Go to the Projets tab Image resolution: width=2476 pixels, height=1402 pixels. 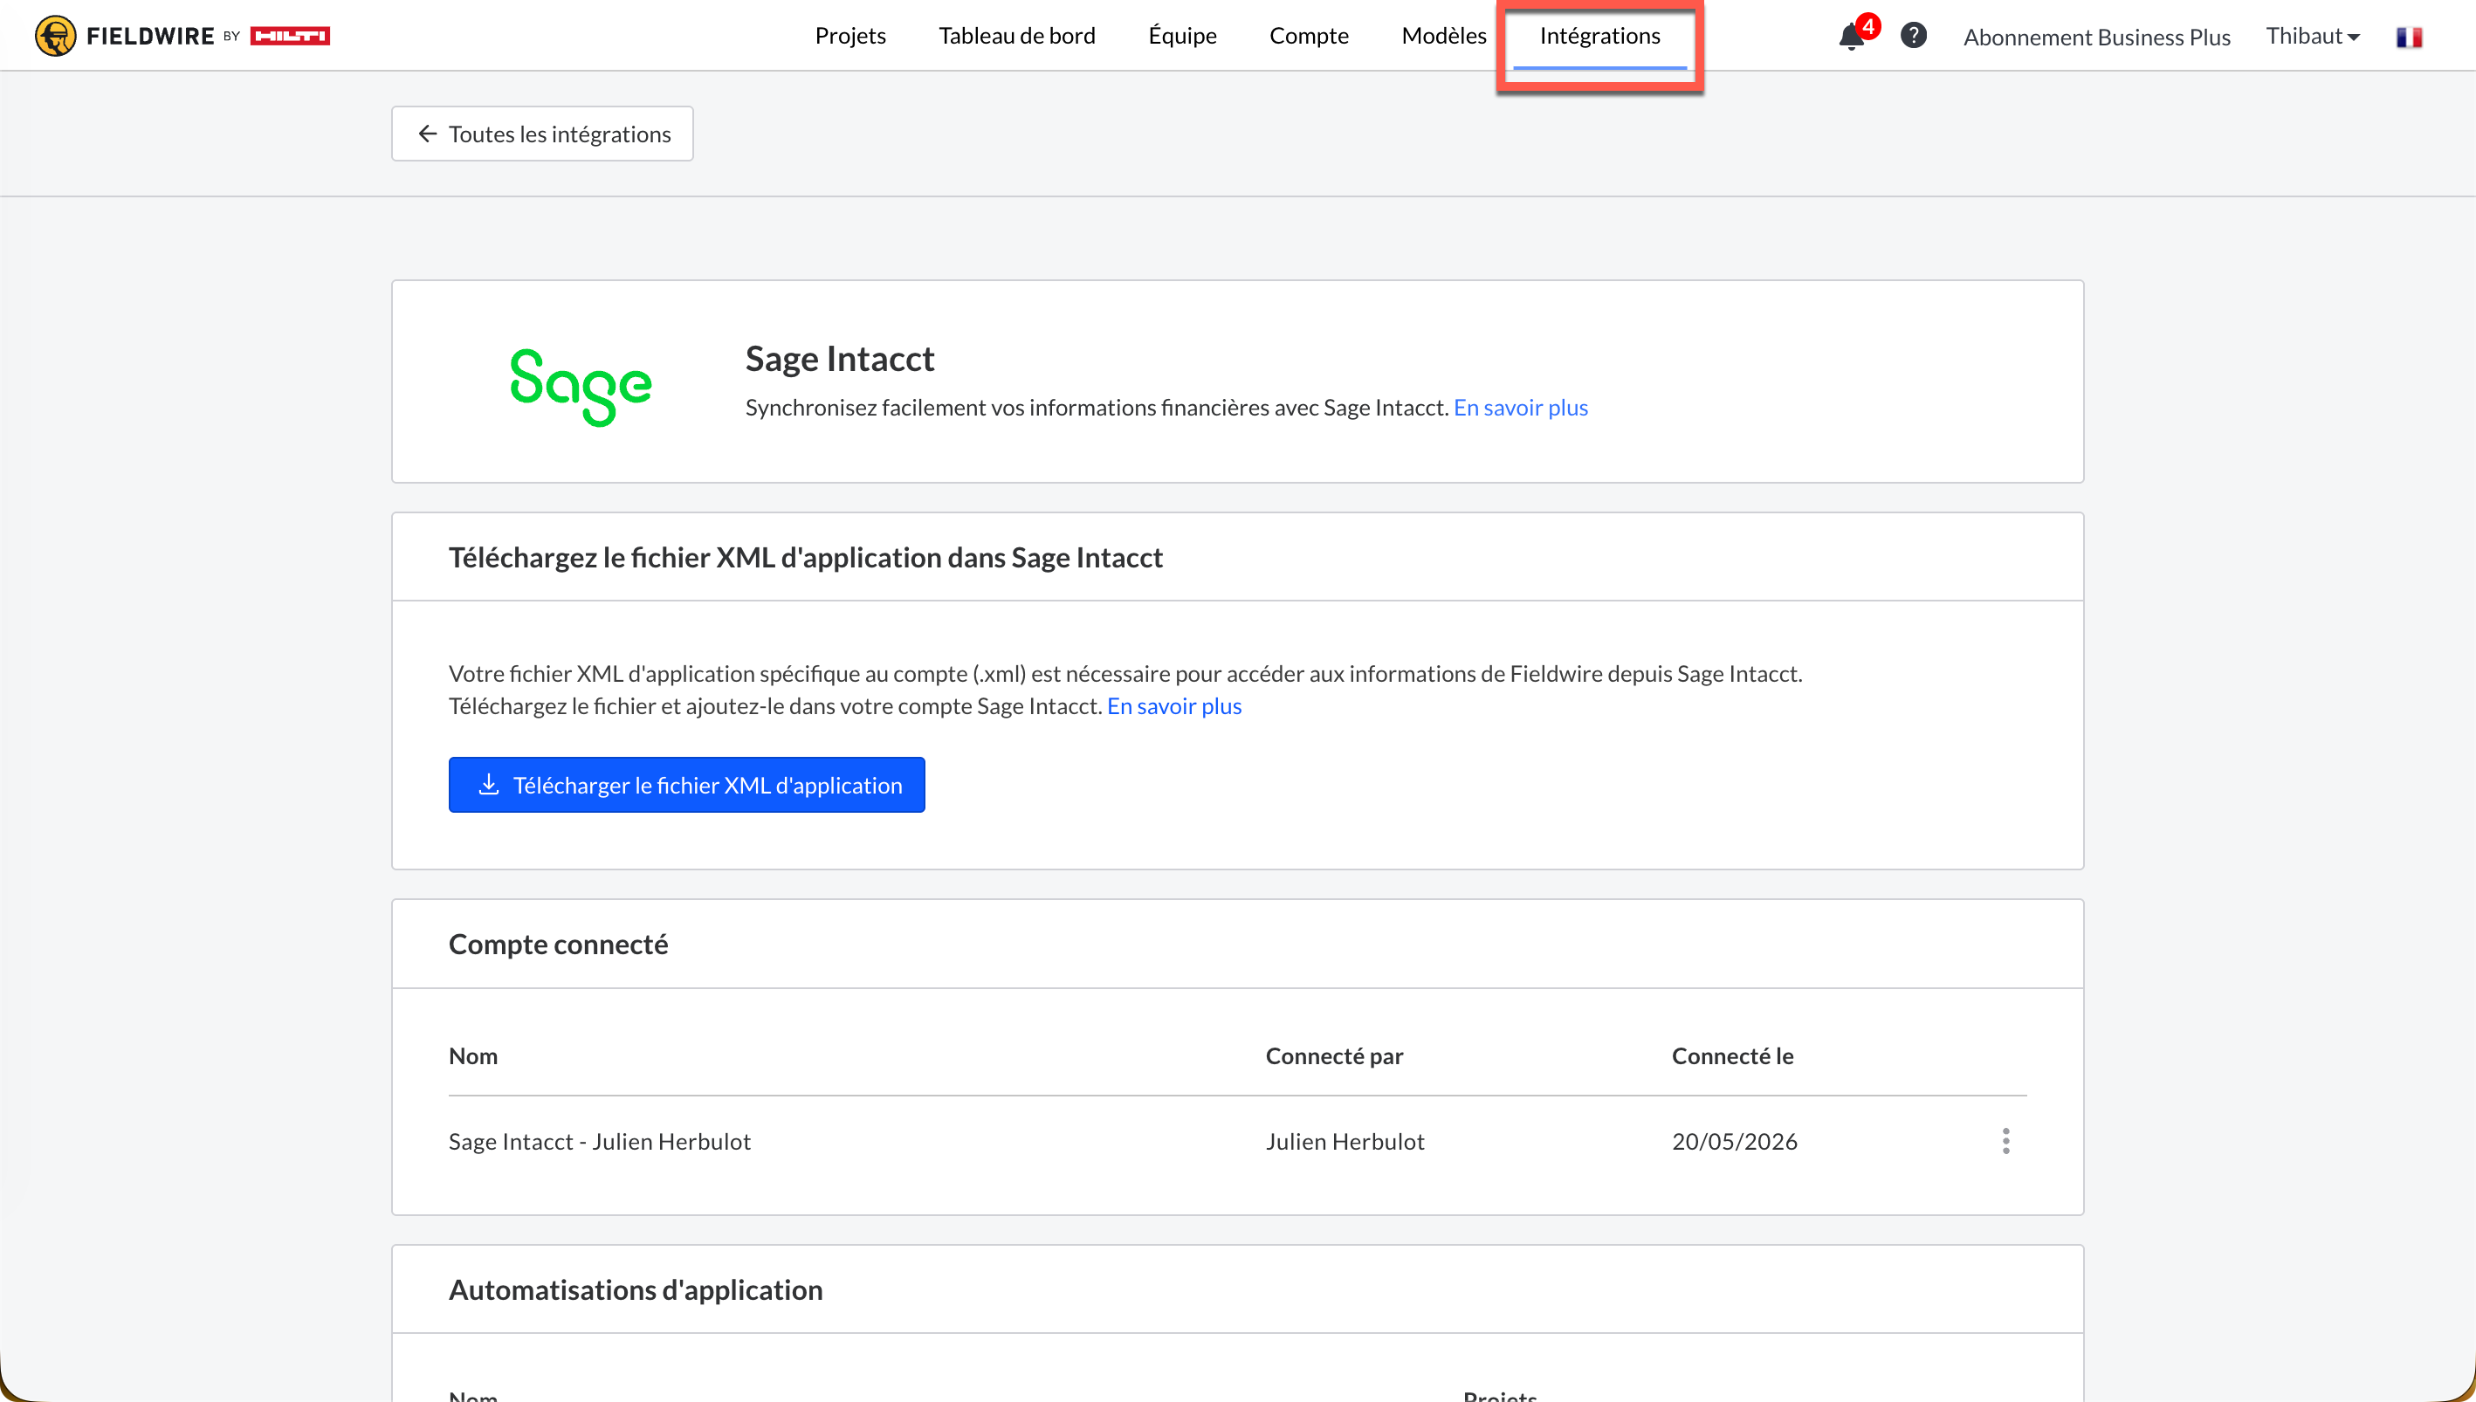click(850, 36)
